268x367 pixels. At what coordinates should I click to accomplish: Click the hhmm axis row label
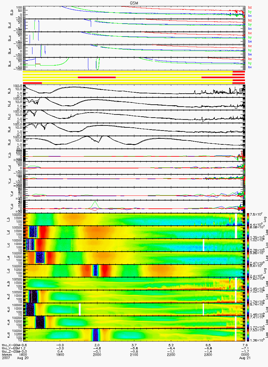(x=6, y=355)
